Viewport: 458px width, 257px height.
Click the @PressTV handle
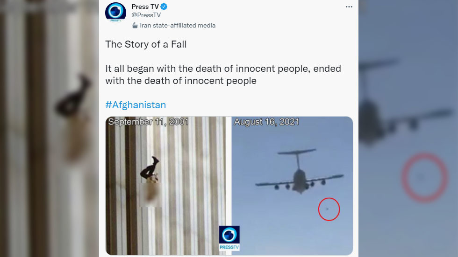[x=146, y=15]
